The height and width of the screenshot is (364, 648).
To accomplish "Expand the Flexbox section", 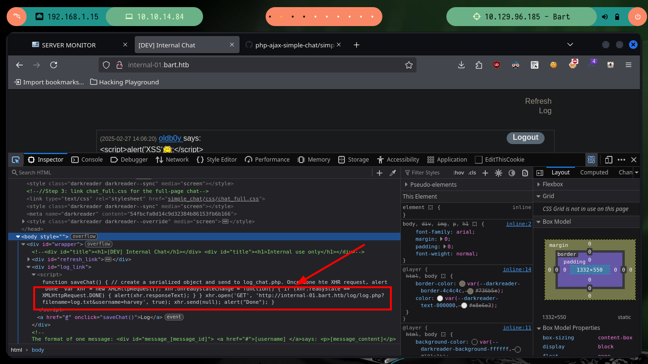I will point(538,184).
